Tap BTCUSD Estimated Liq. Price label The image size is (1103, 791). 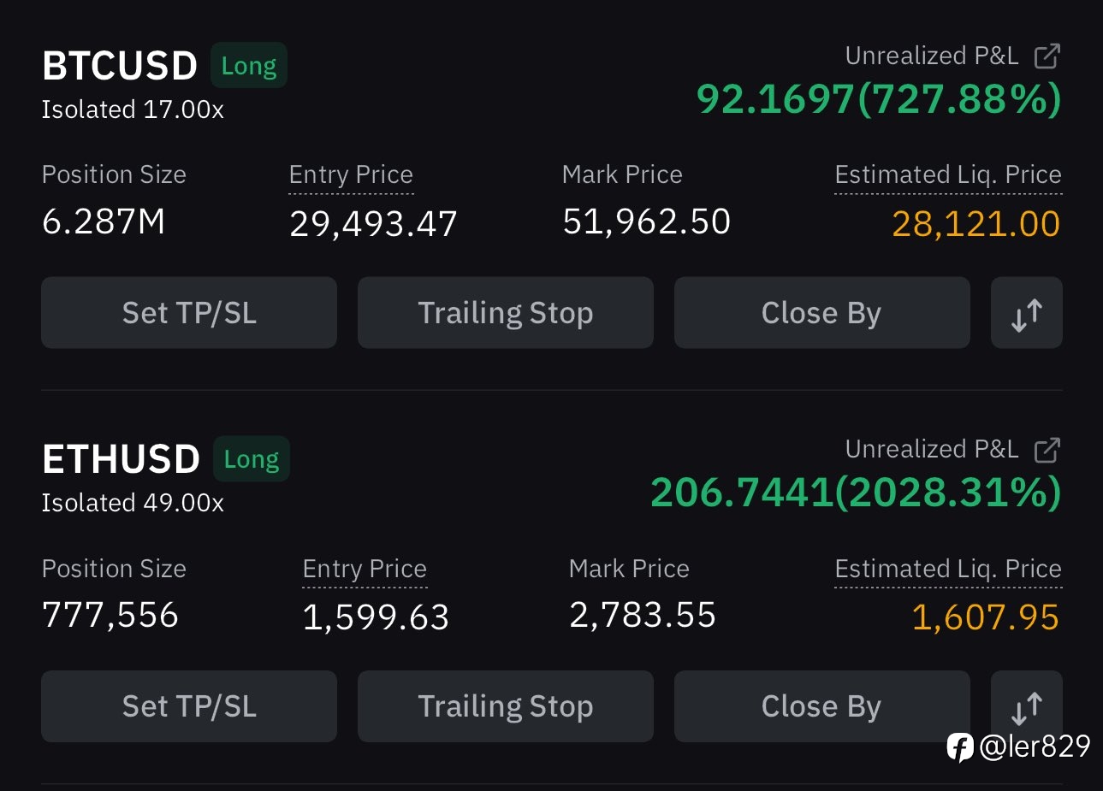click(x=947, y=175)
